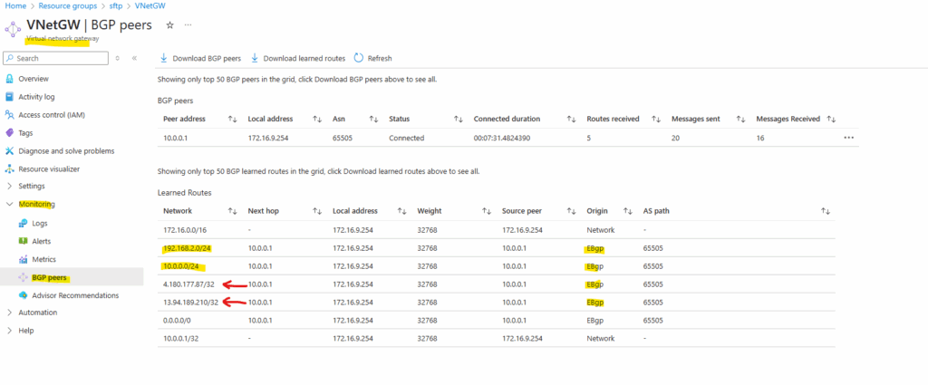
Task: Open Advisor Recommendations menu item
Action: click(75, 295)
